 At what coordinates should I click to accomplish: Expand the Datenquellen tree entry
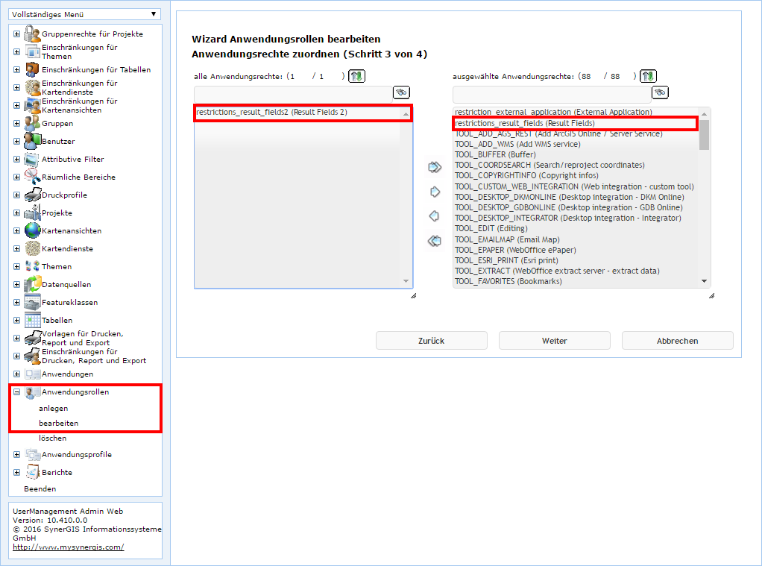tap(15, 283)
